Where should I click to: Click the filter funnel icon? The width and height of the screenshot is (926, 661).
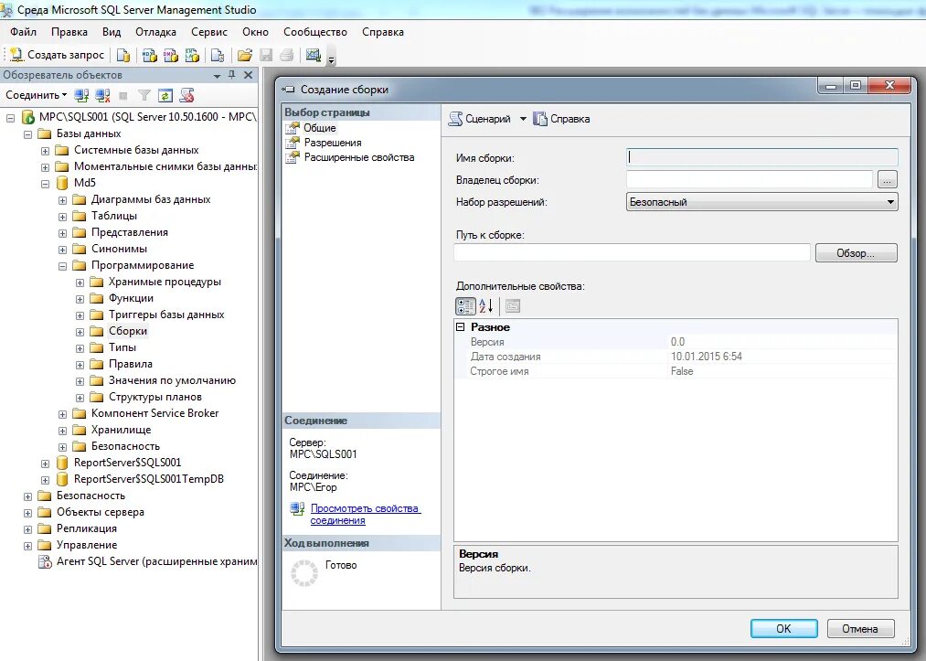tap(144, 95)
